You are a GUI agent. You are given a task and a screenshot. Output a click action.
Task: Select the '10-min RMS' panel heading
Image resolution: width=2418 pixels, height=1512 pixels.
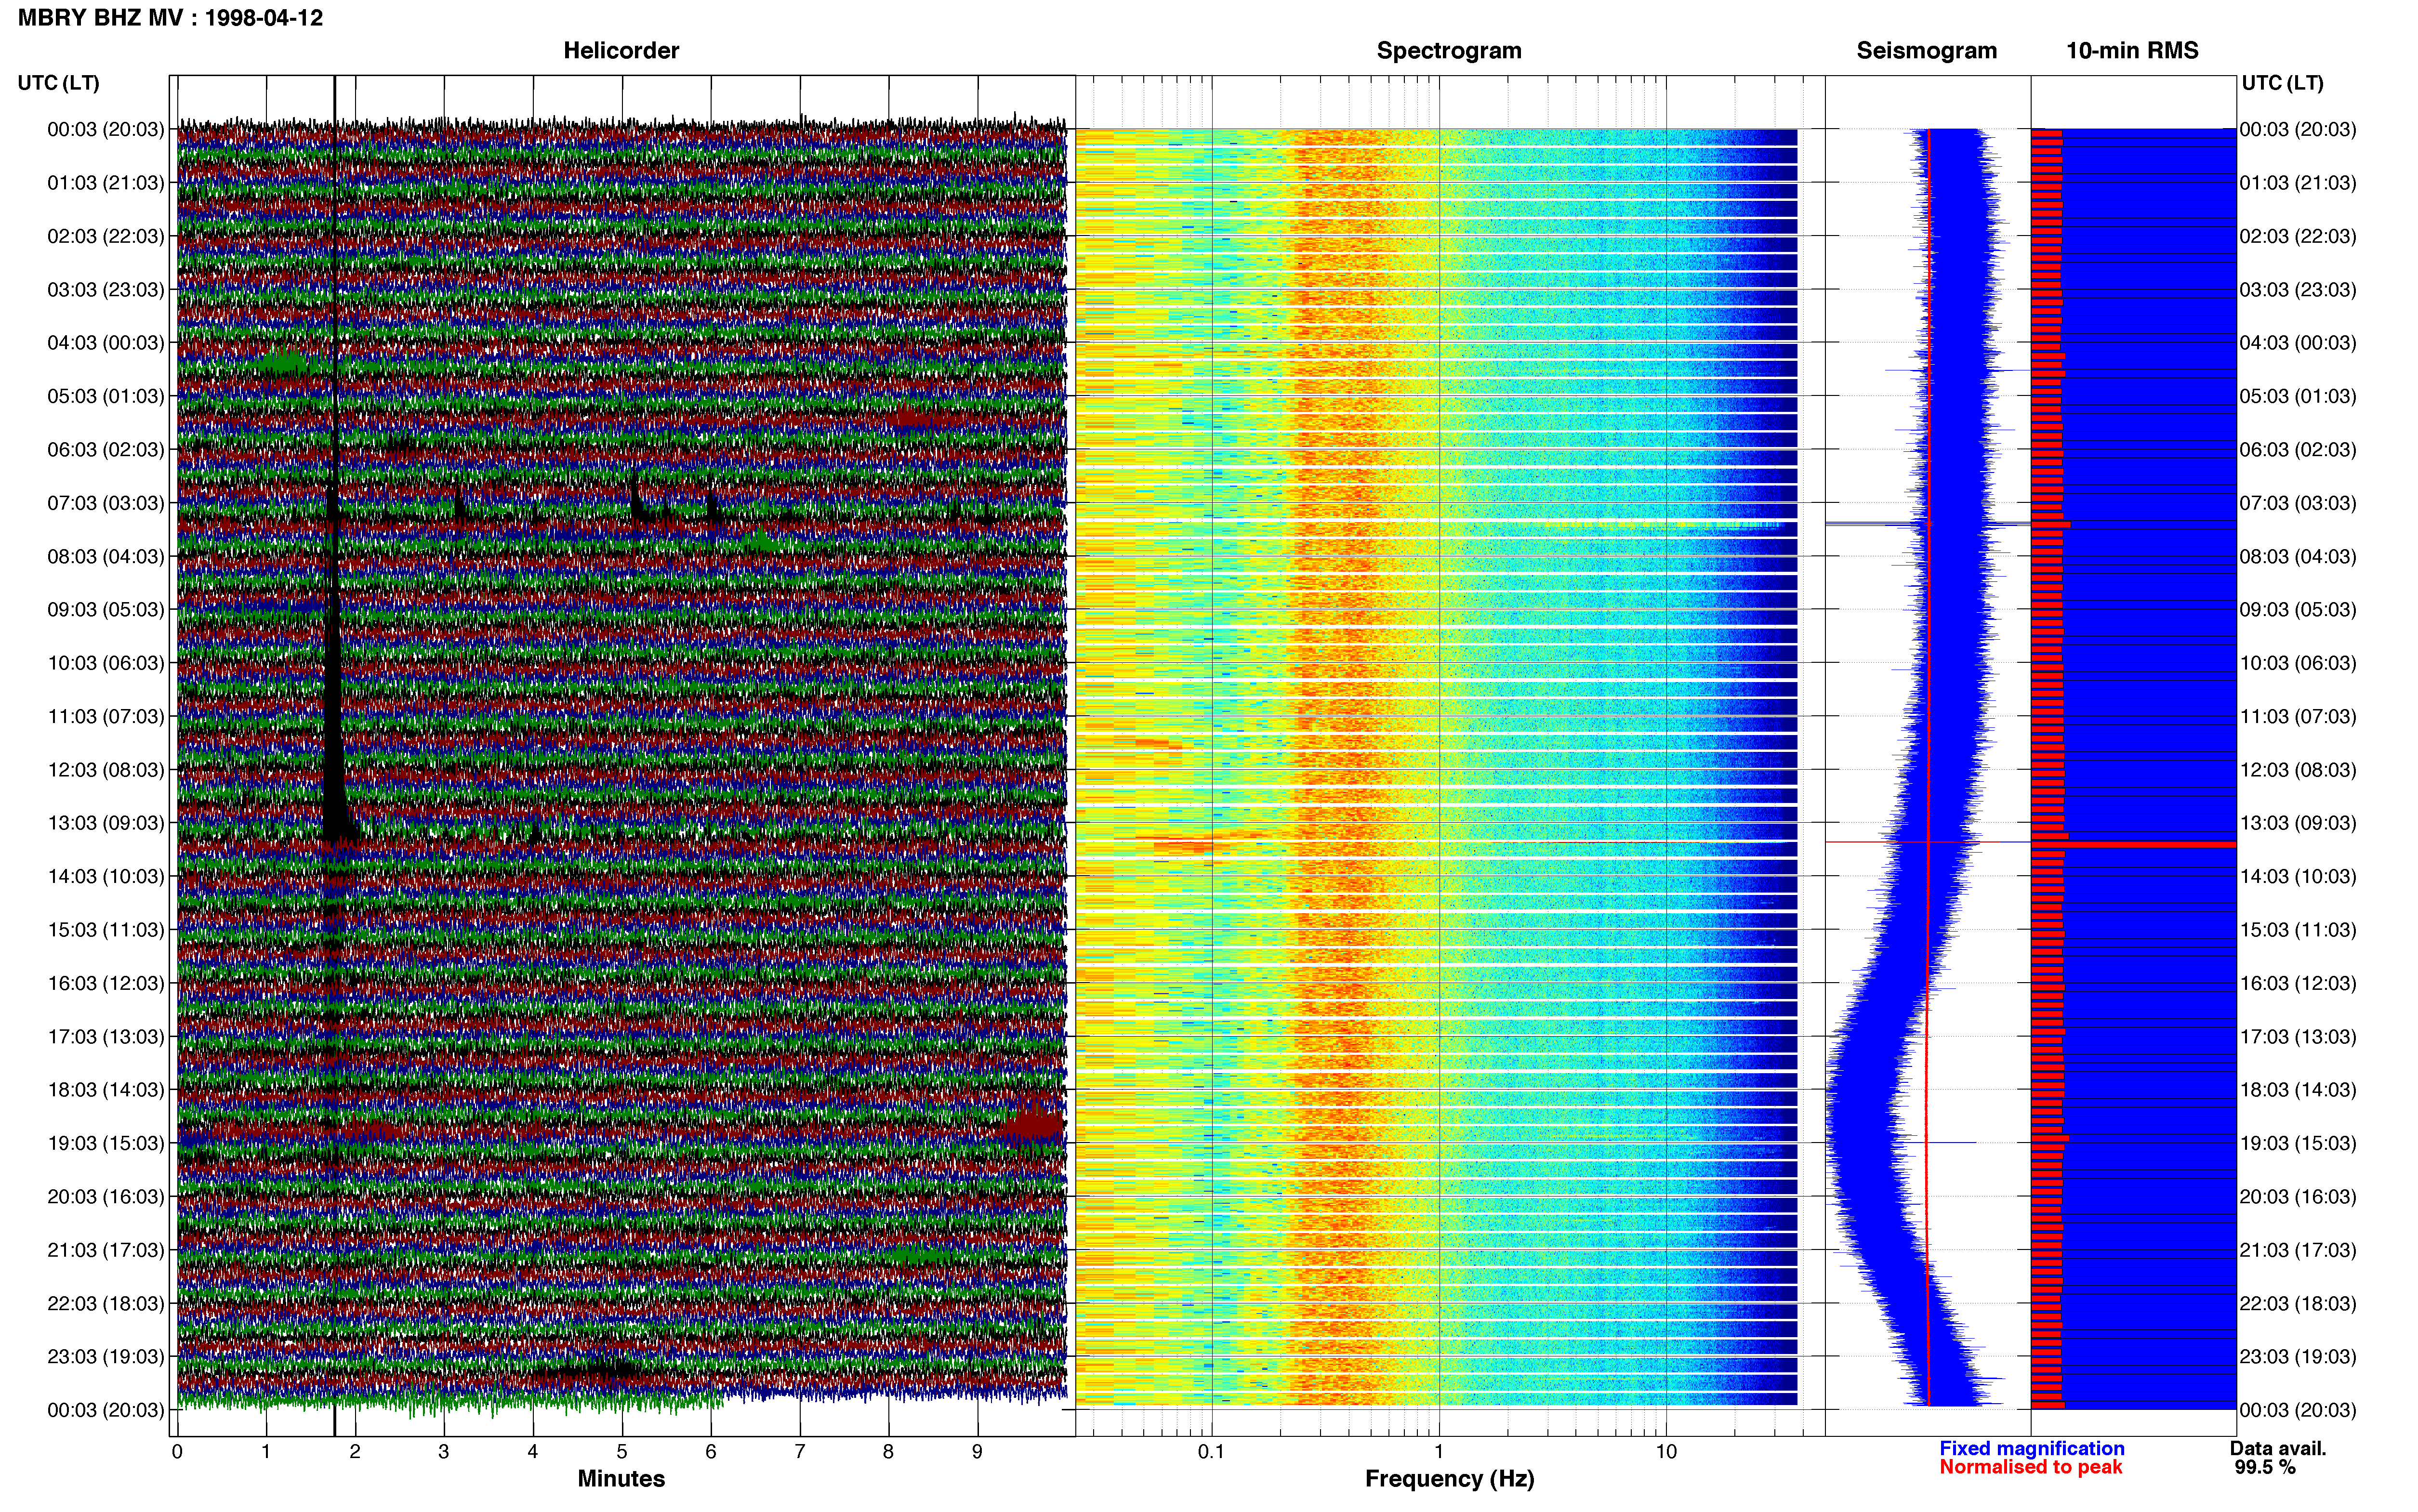click(x=2132, y=51)
